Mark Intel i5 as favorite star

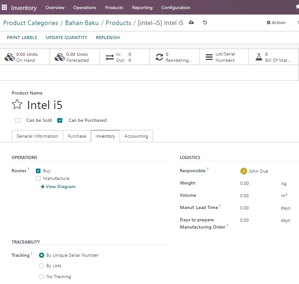17,104
